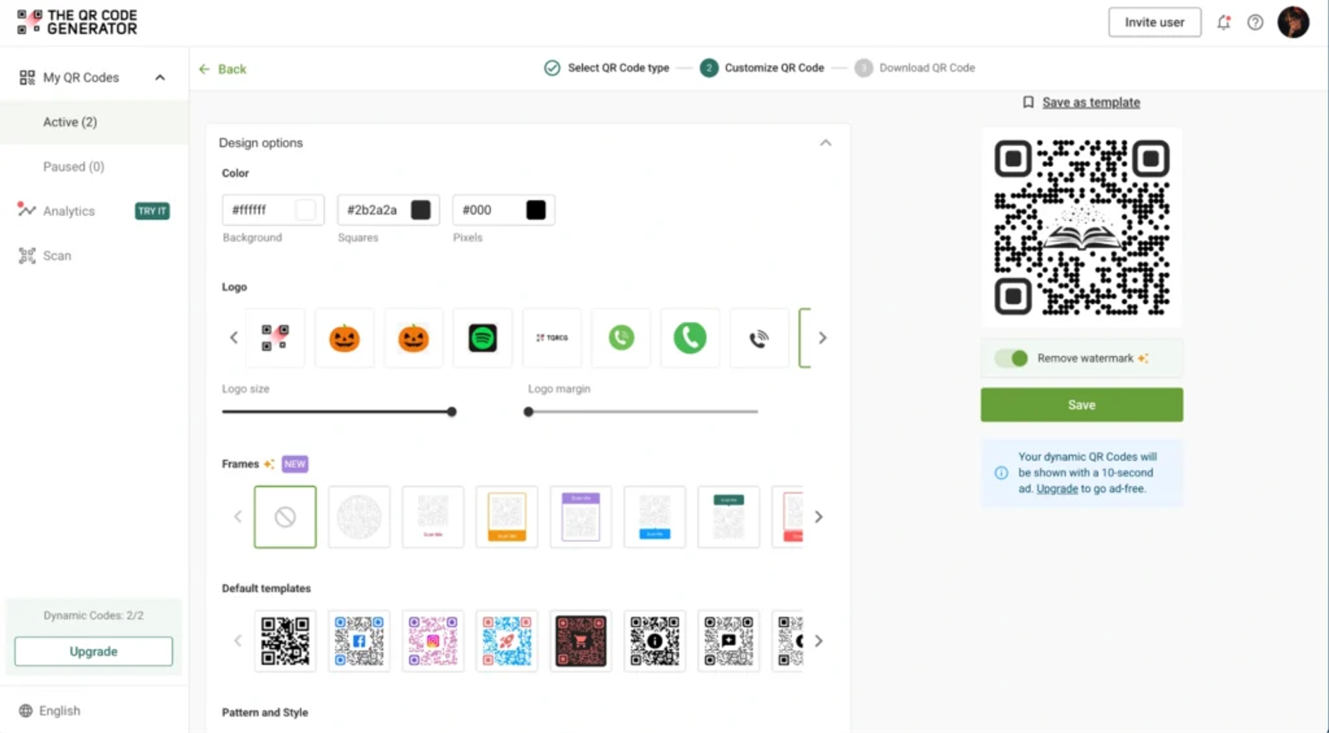
Task: Edit the Squares hex color field
Action: tap(388, 210)
